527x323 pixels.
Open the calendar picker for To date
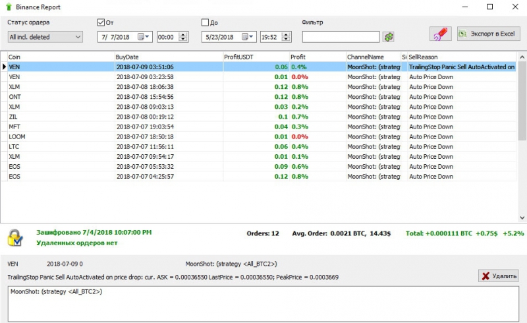(x=248, y=37)
